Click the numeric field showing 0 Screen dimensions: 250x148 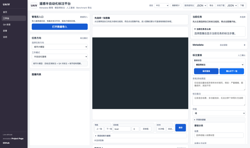tap(135, 129)
